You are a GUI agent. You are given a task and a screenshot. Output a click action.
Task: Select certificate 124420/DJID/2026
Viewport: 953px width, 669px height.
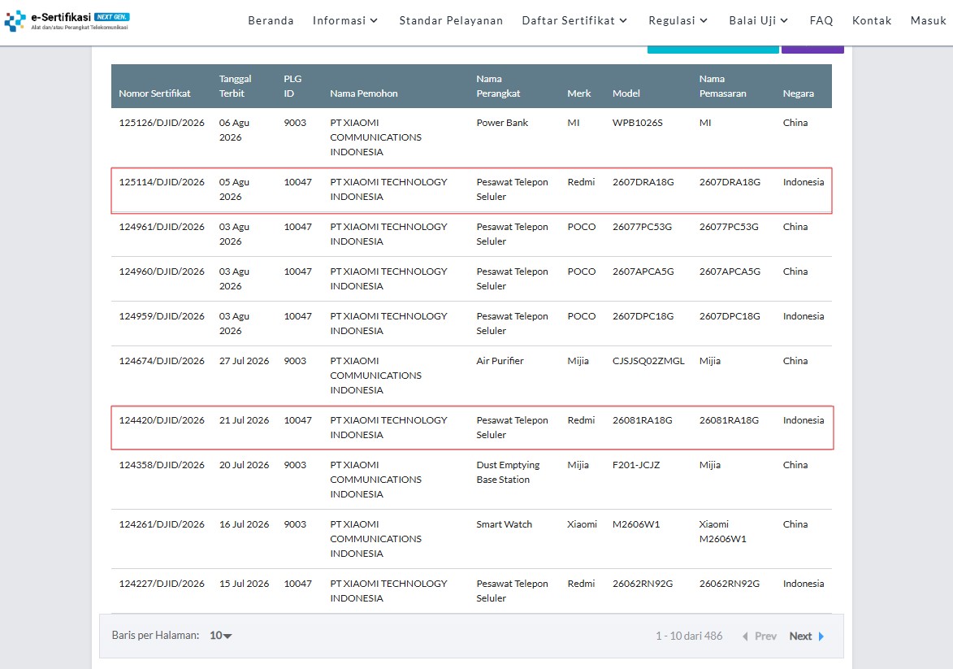(x=162, y=419)
